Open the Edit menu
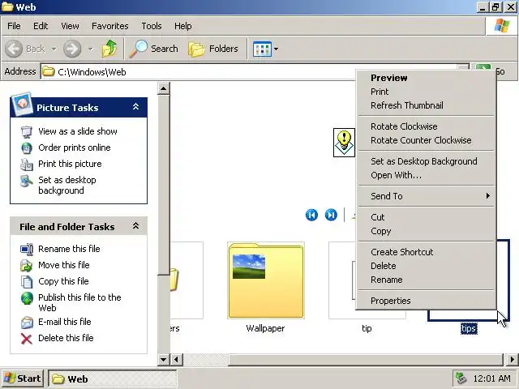The image size is (519, 389). (x=41, y=26)
